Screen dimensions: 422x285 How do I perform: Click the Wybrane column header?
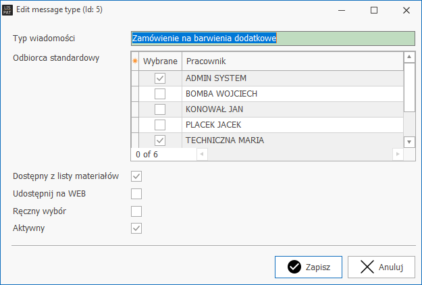tap(160, 61)
